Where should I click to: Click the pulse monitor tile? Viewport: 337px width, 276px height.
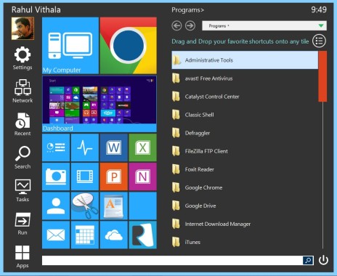(85, 147)
